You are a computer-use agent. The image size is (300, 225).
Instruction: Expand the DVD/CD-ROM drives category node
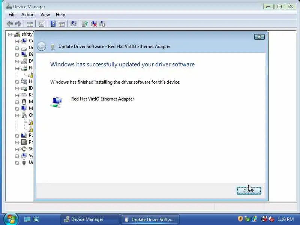pos(17,61)
